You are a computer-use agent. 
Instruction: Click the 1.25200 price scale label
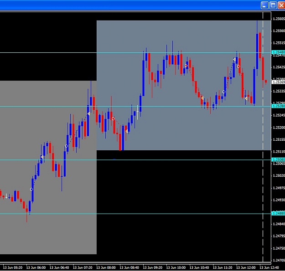click(279, 128)
